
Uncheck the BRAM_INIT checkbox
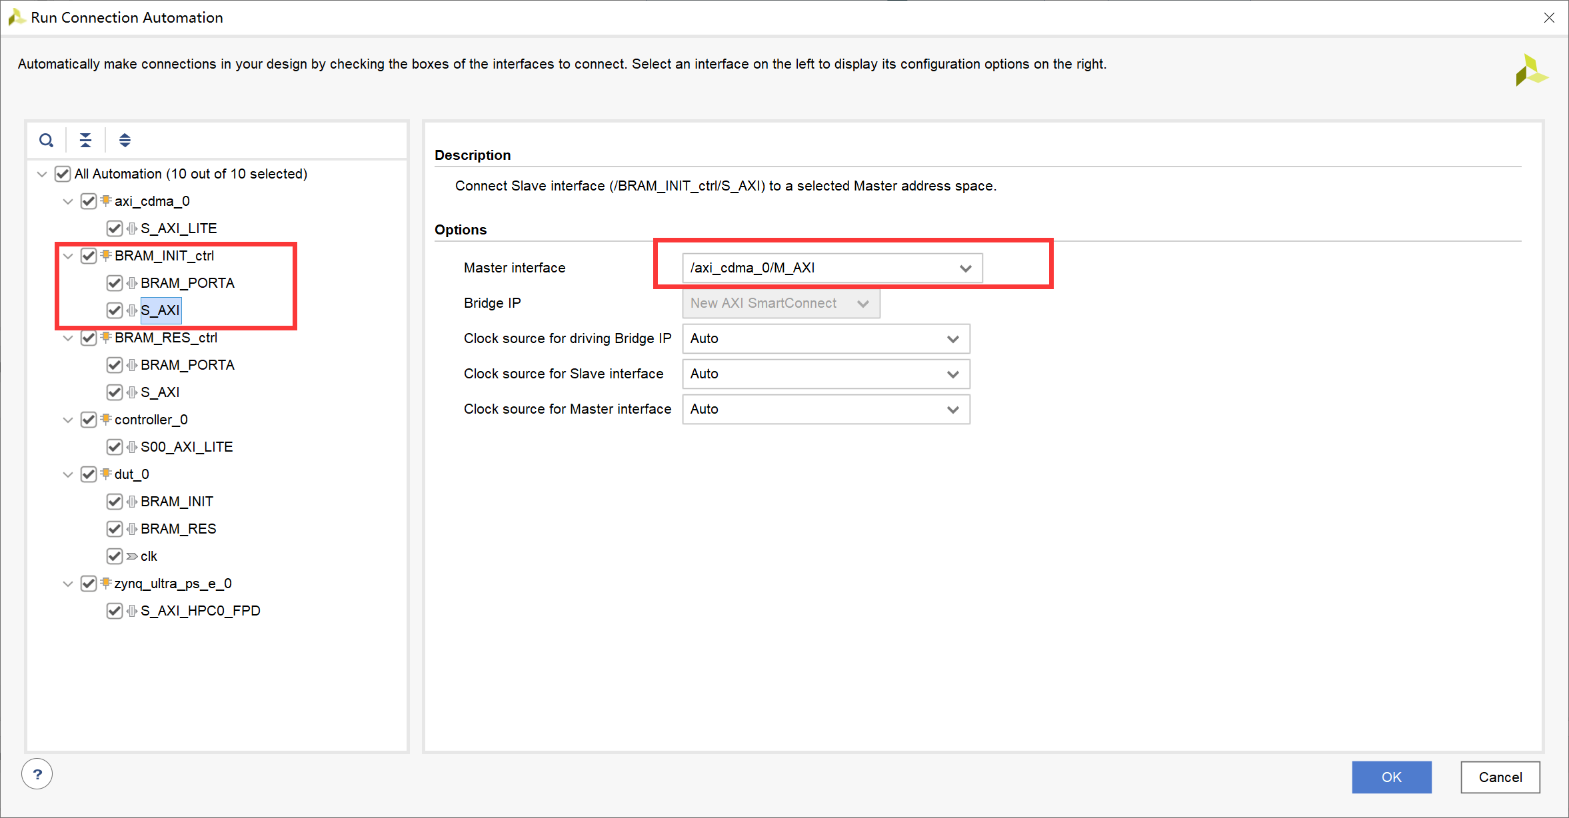click(115, 502)
